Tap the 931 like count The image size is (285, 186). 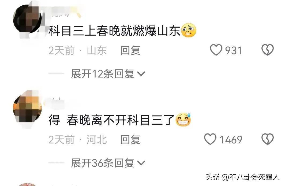pyautogui.click(x=234, y=50)
